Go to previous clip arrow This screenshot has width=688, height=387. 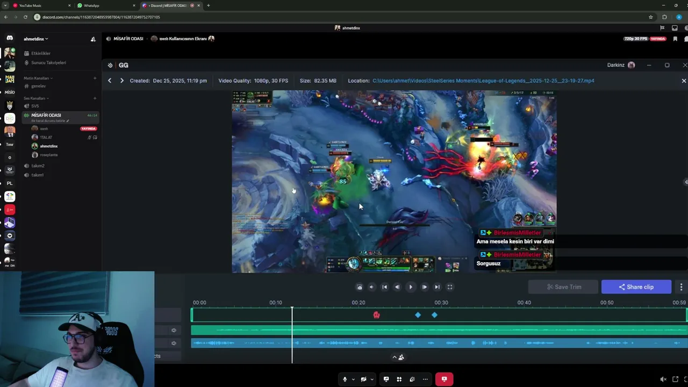point(110,81)
